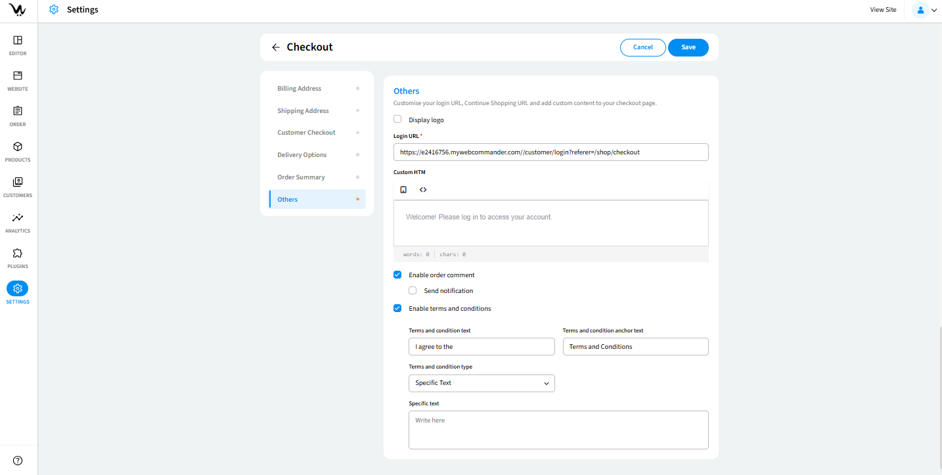Disable Enable terms and conditions checkbox

(397, 308)
